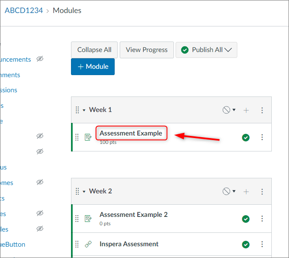Add an item to Week 2 using the plus icon

pos(246,192)
